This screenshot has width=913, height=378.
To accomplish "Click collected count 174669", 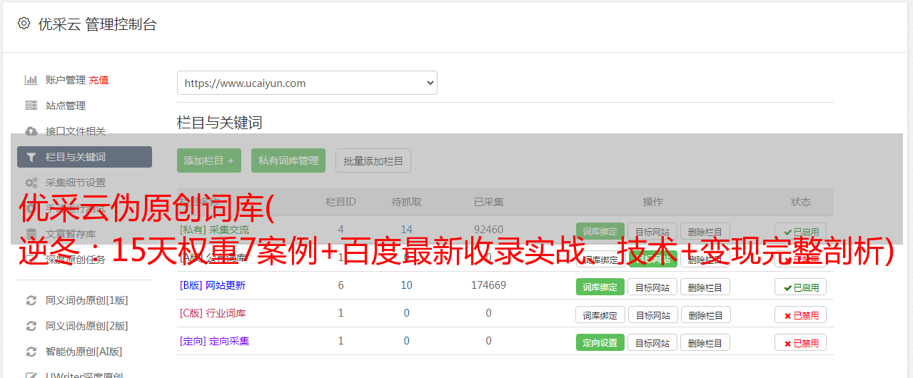I will [x=489, y=285].
